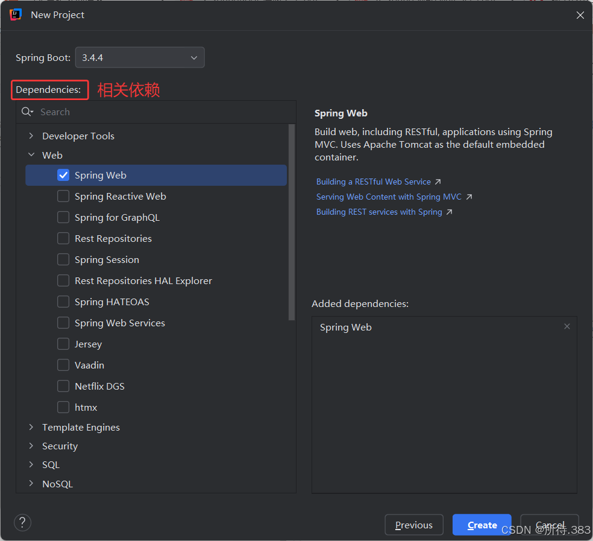Click the search magnifier icon

26,112
